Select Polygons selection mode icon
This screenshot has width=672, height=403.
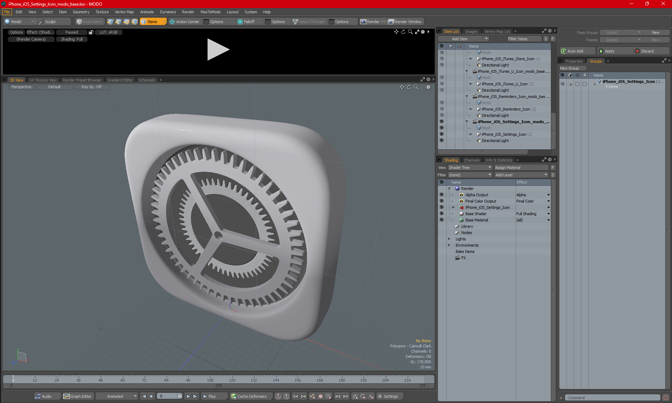click(126, 22)
